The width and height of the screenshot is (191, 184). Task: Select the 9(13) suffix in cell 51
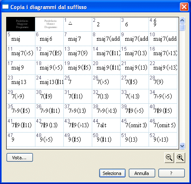135,140
